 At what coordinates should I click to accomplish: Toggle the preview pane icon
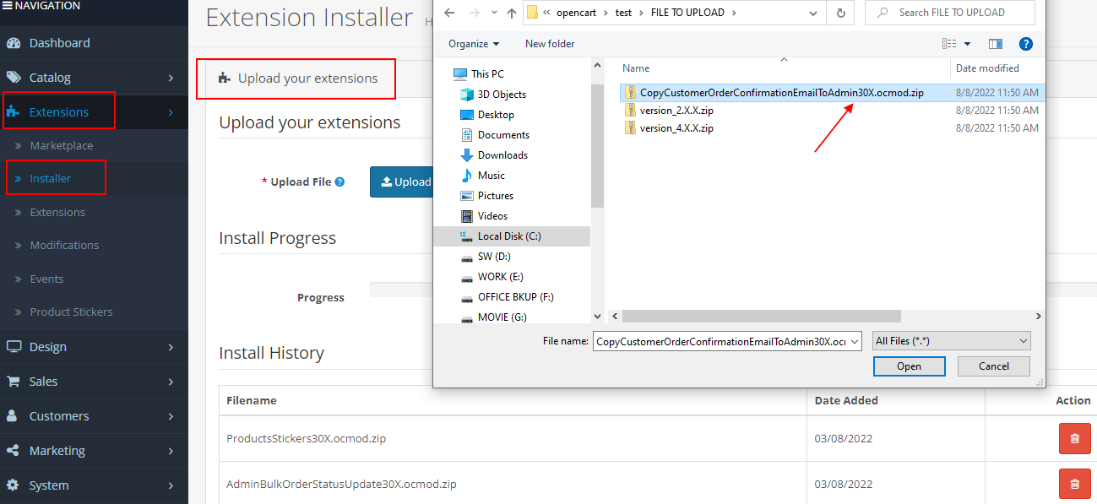996,44
